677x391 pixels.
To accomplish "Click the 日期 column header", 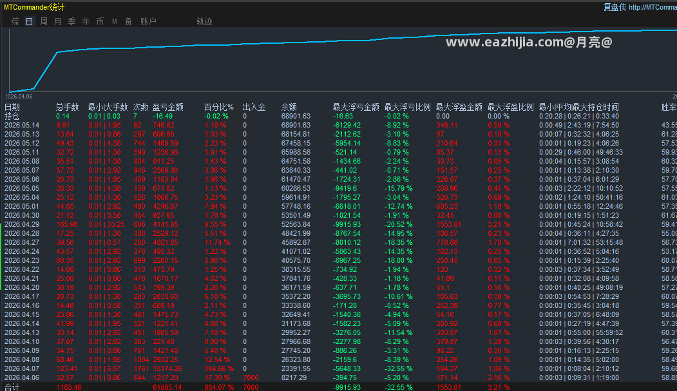I will pyautogui.click(x=12, y=107).
